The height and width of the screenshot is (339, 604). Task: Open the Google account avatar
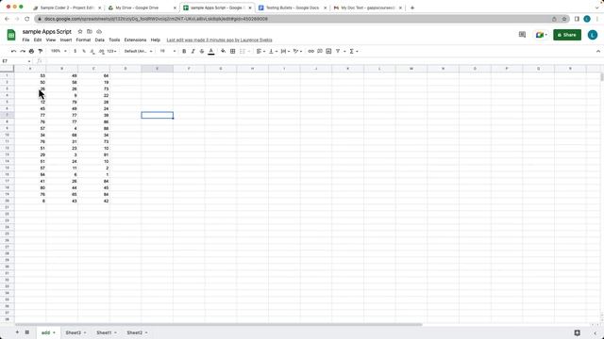pyautogui.click(x=593, y=35)
